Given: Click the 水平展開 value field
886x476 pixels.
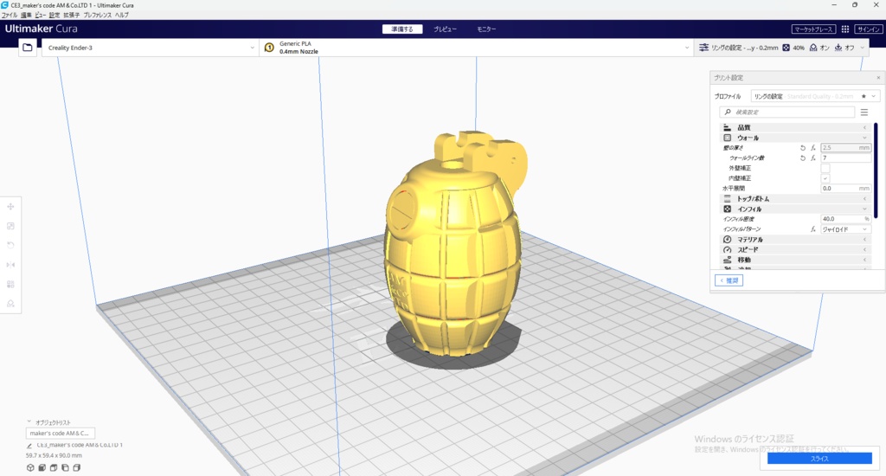Looking at the screenshot, I should [x=845, y=189].
